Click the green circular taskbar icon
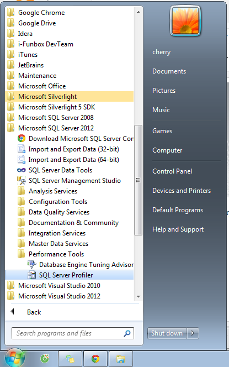 (45, 359)
